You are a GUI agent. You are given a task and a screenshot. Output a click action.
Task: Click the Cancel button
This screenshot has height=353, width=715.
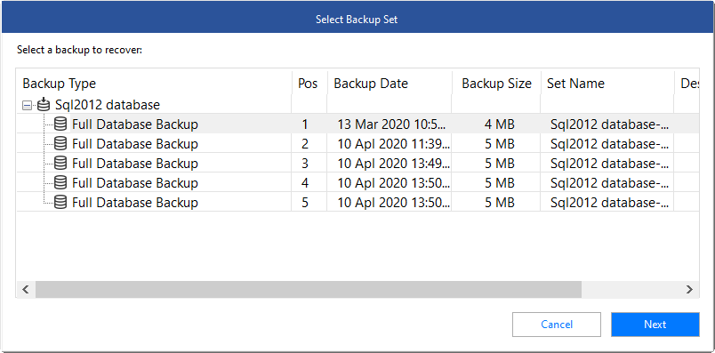click(x=557, y=325)
